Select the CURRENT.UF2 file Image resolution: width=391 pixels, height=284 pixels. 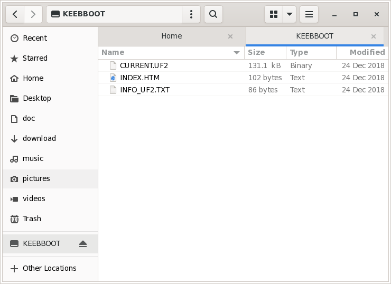(x=144, y=65)
